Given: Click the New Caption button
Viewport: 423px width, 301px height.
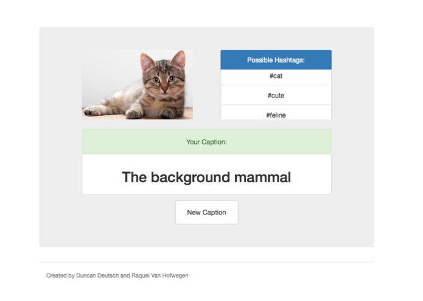Looking at the screenshot, I should 207,212.
